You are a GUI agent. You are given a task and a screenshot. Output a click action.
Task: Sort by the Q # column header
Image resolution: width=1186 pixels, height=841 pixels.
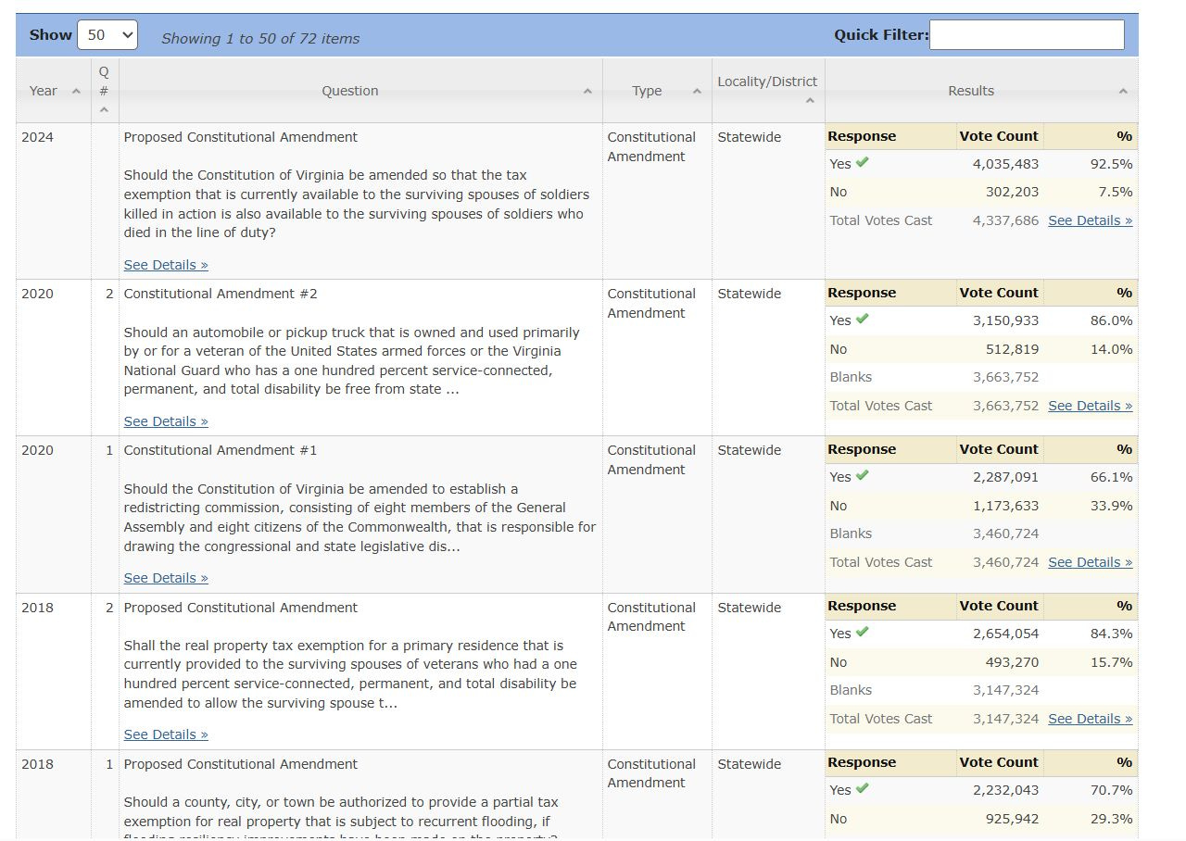click(x=105, y=91)
